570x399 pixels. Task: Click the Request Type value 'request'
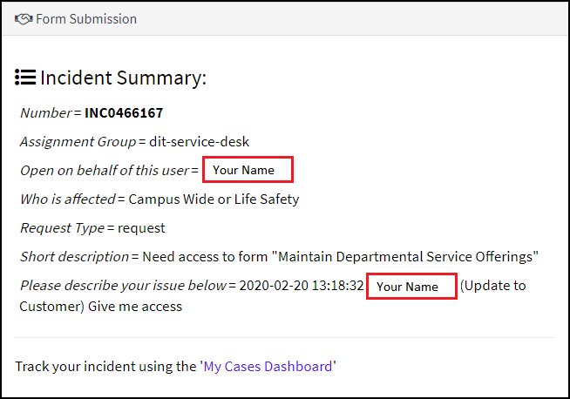(x=141, y=228)
